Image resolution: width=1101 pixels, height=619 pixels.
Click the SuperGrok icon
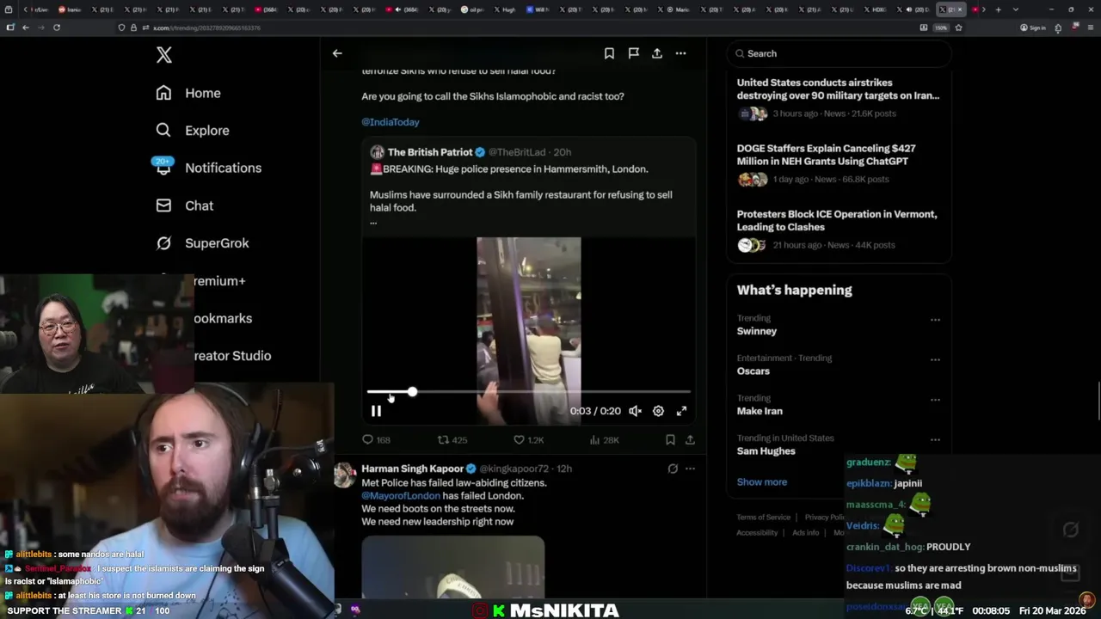pyautogui.click(x=163, y=243)
